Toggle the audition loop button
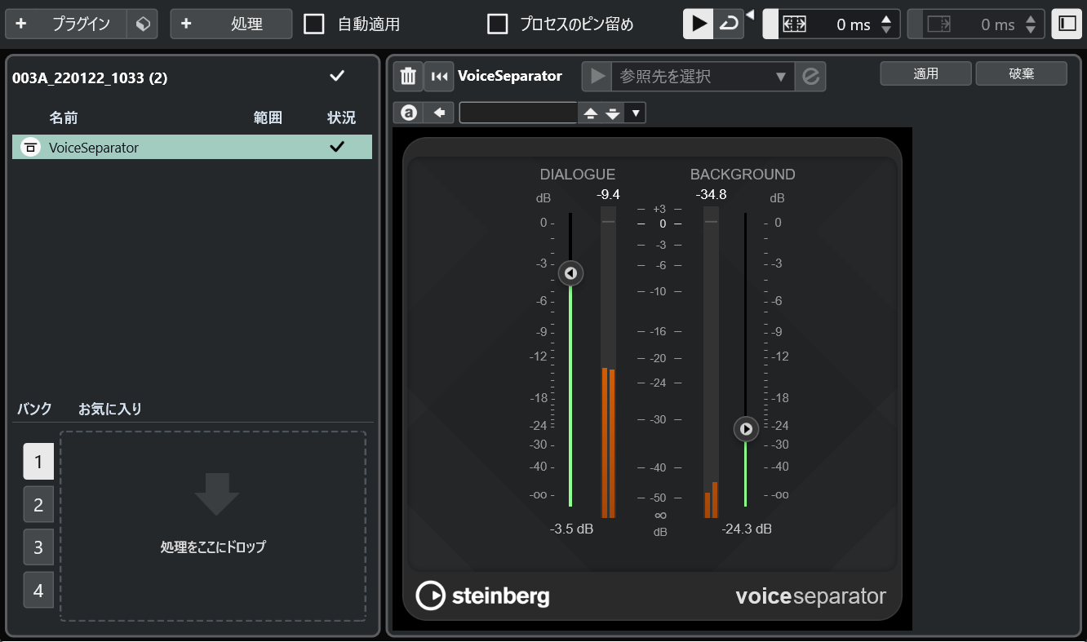The width and height of the screenshot is (1087, 642). click(729, 24)
